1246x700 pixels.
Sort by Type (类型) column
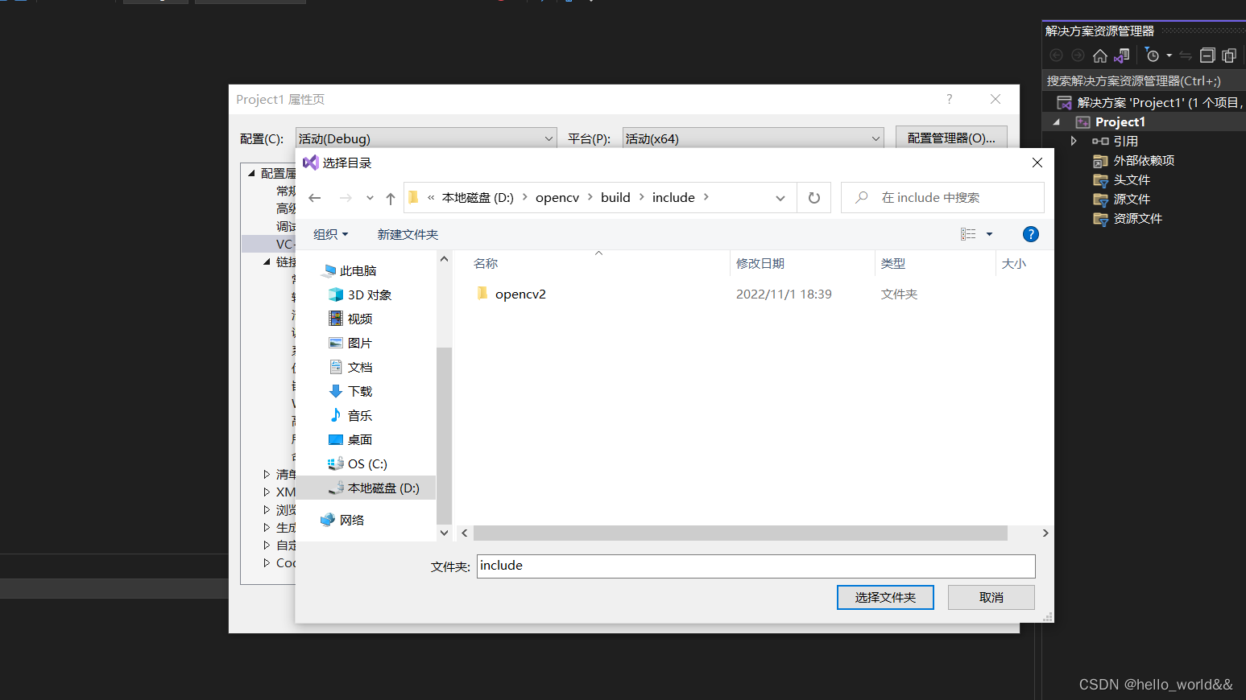point(892,264)
